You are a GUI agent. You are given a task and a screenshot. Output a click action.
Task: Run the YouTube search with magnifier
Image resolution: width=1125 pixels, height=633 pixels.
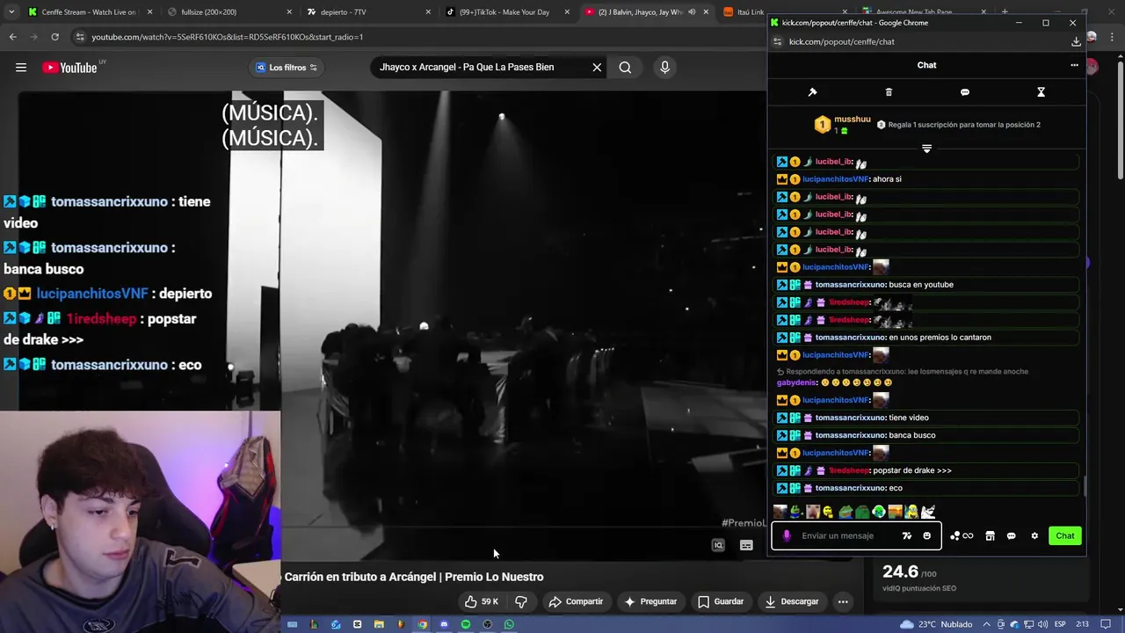[x=625, y=68]
